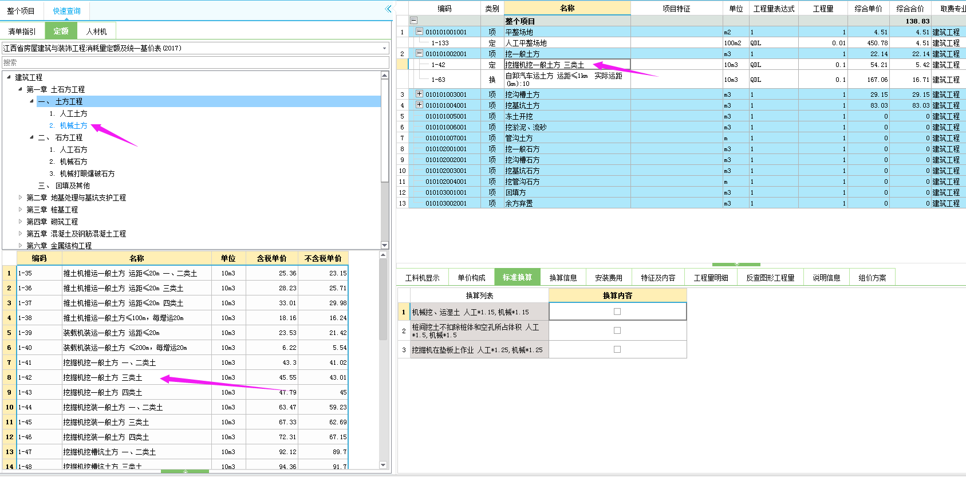This screenshot has height=477, width=966.
Task: Open the 说明信息 tab
Action: coord(826,278)
